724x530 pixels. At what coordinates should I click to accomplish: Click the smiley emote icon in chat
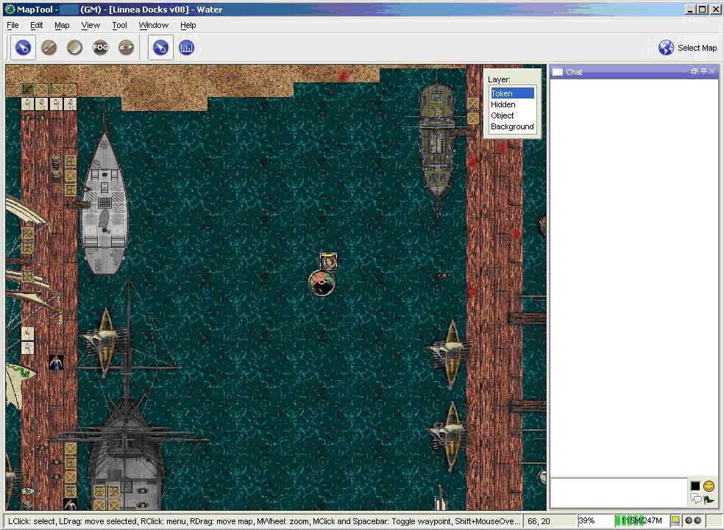coord(709,486)
